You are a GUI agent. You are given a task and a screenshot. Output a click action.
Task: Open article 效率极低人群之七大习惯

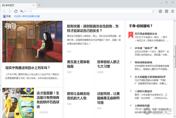click(x=108, y=64)
